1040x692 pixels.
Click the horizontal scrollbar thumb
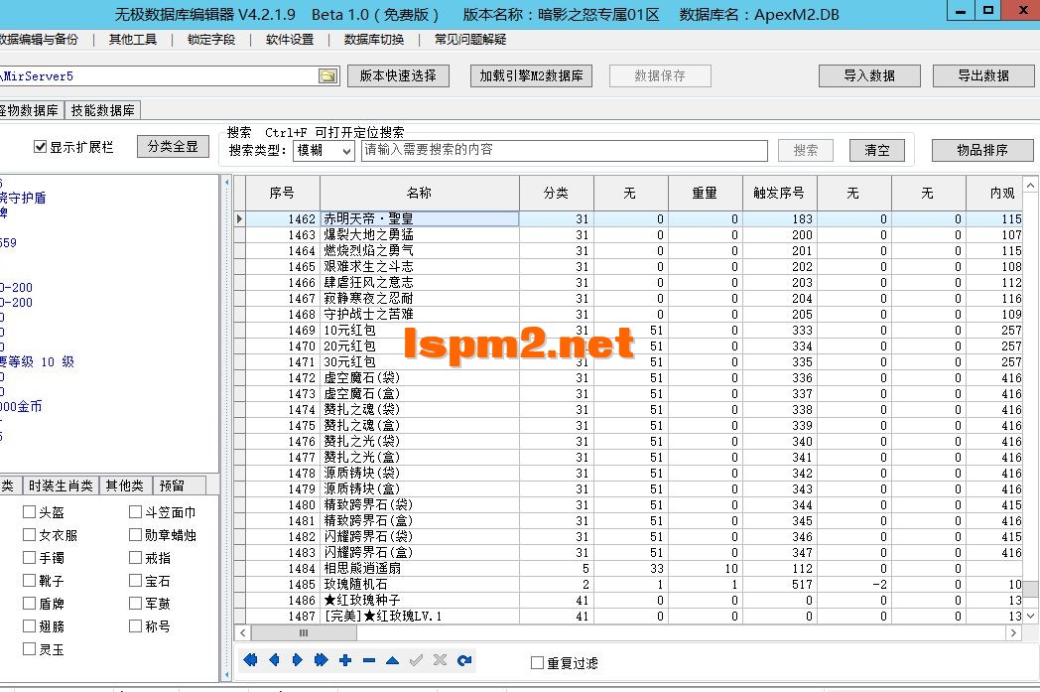click(304, 633)
